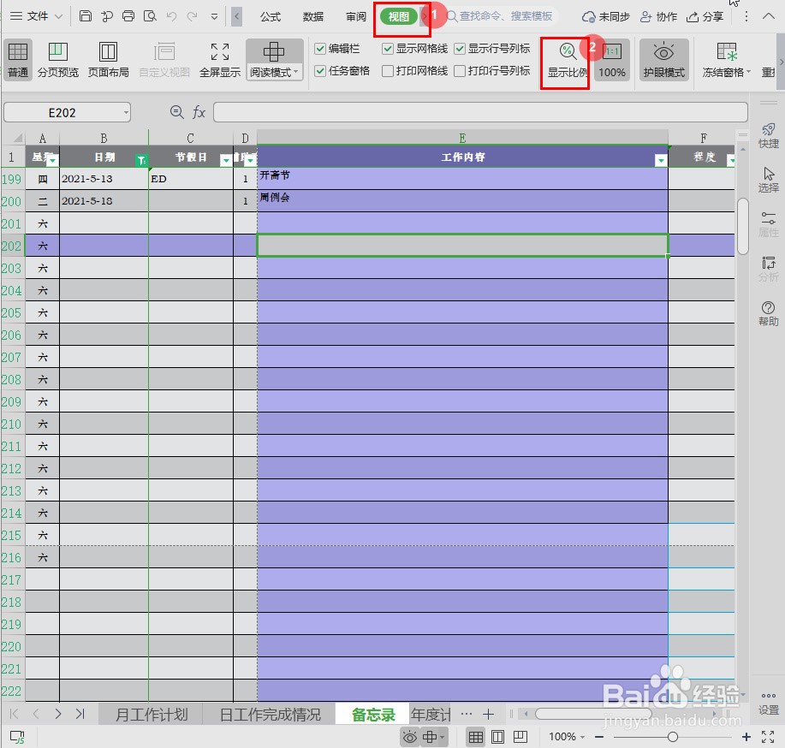Click the Redo arrow icon
Viewport: 785px width, 748px height.
point(192,16)
